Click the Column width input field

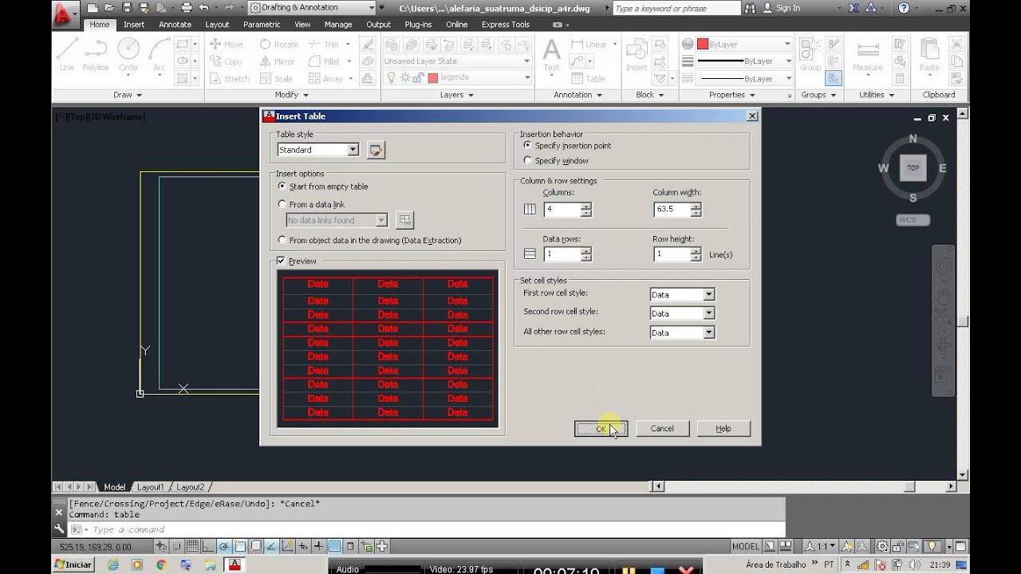coord(672,210)
